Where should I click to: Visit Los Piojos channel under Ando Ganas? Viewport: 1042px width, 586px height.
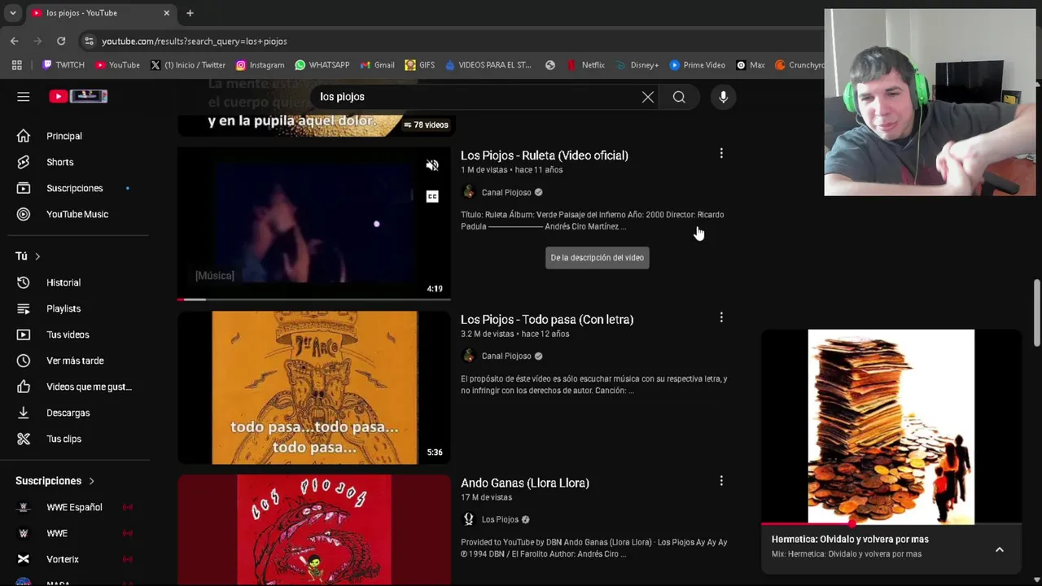(500, 519)
